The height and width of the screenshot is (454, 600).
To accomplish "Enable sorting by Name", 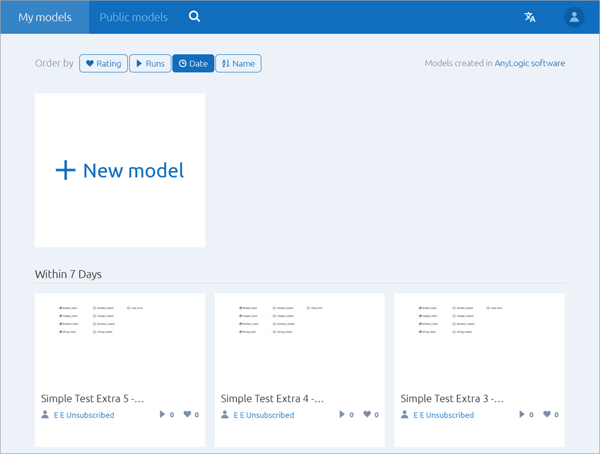I will point(238,63).
